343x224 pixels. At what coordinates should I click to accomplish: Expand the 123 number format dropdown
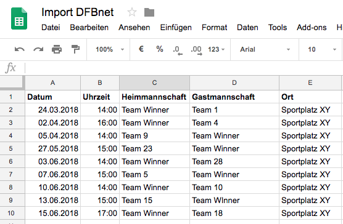[x=217, y=49]
